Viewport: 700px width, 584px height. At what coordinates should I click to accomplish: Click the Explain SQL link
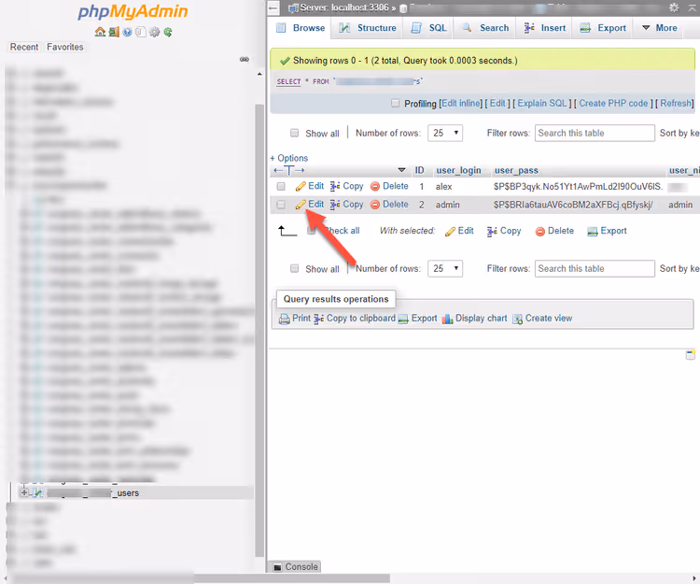(542, 103)
